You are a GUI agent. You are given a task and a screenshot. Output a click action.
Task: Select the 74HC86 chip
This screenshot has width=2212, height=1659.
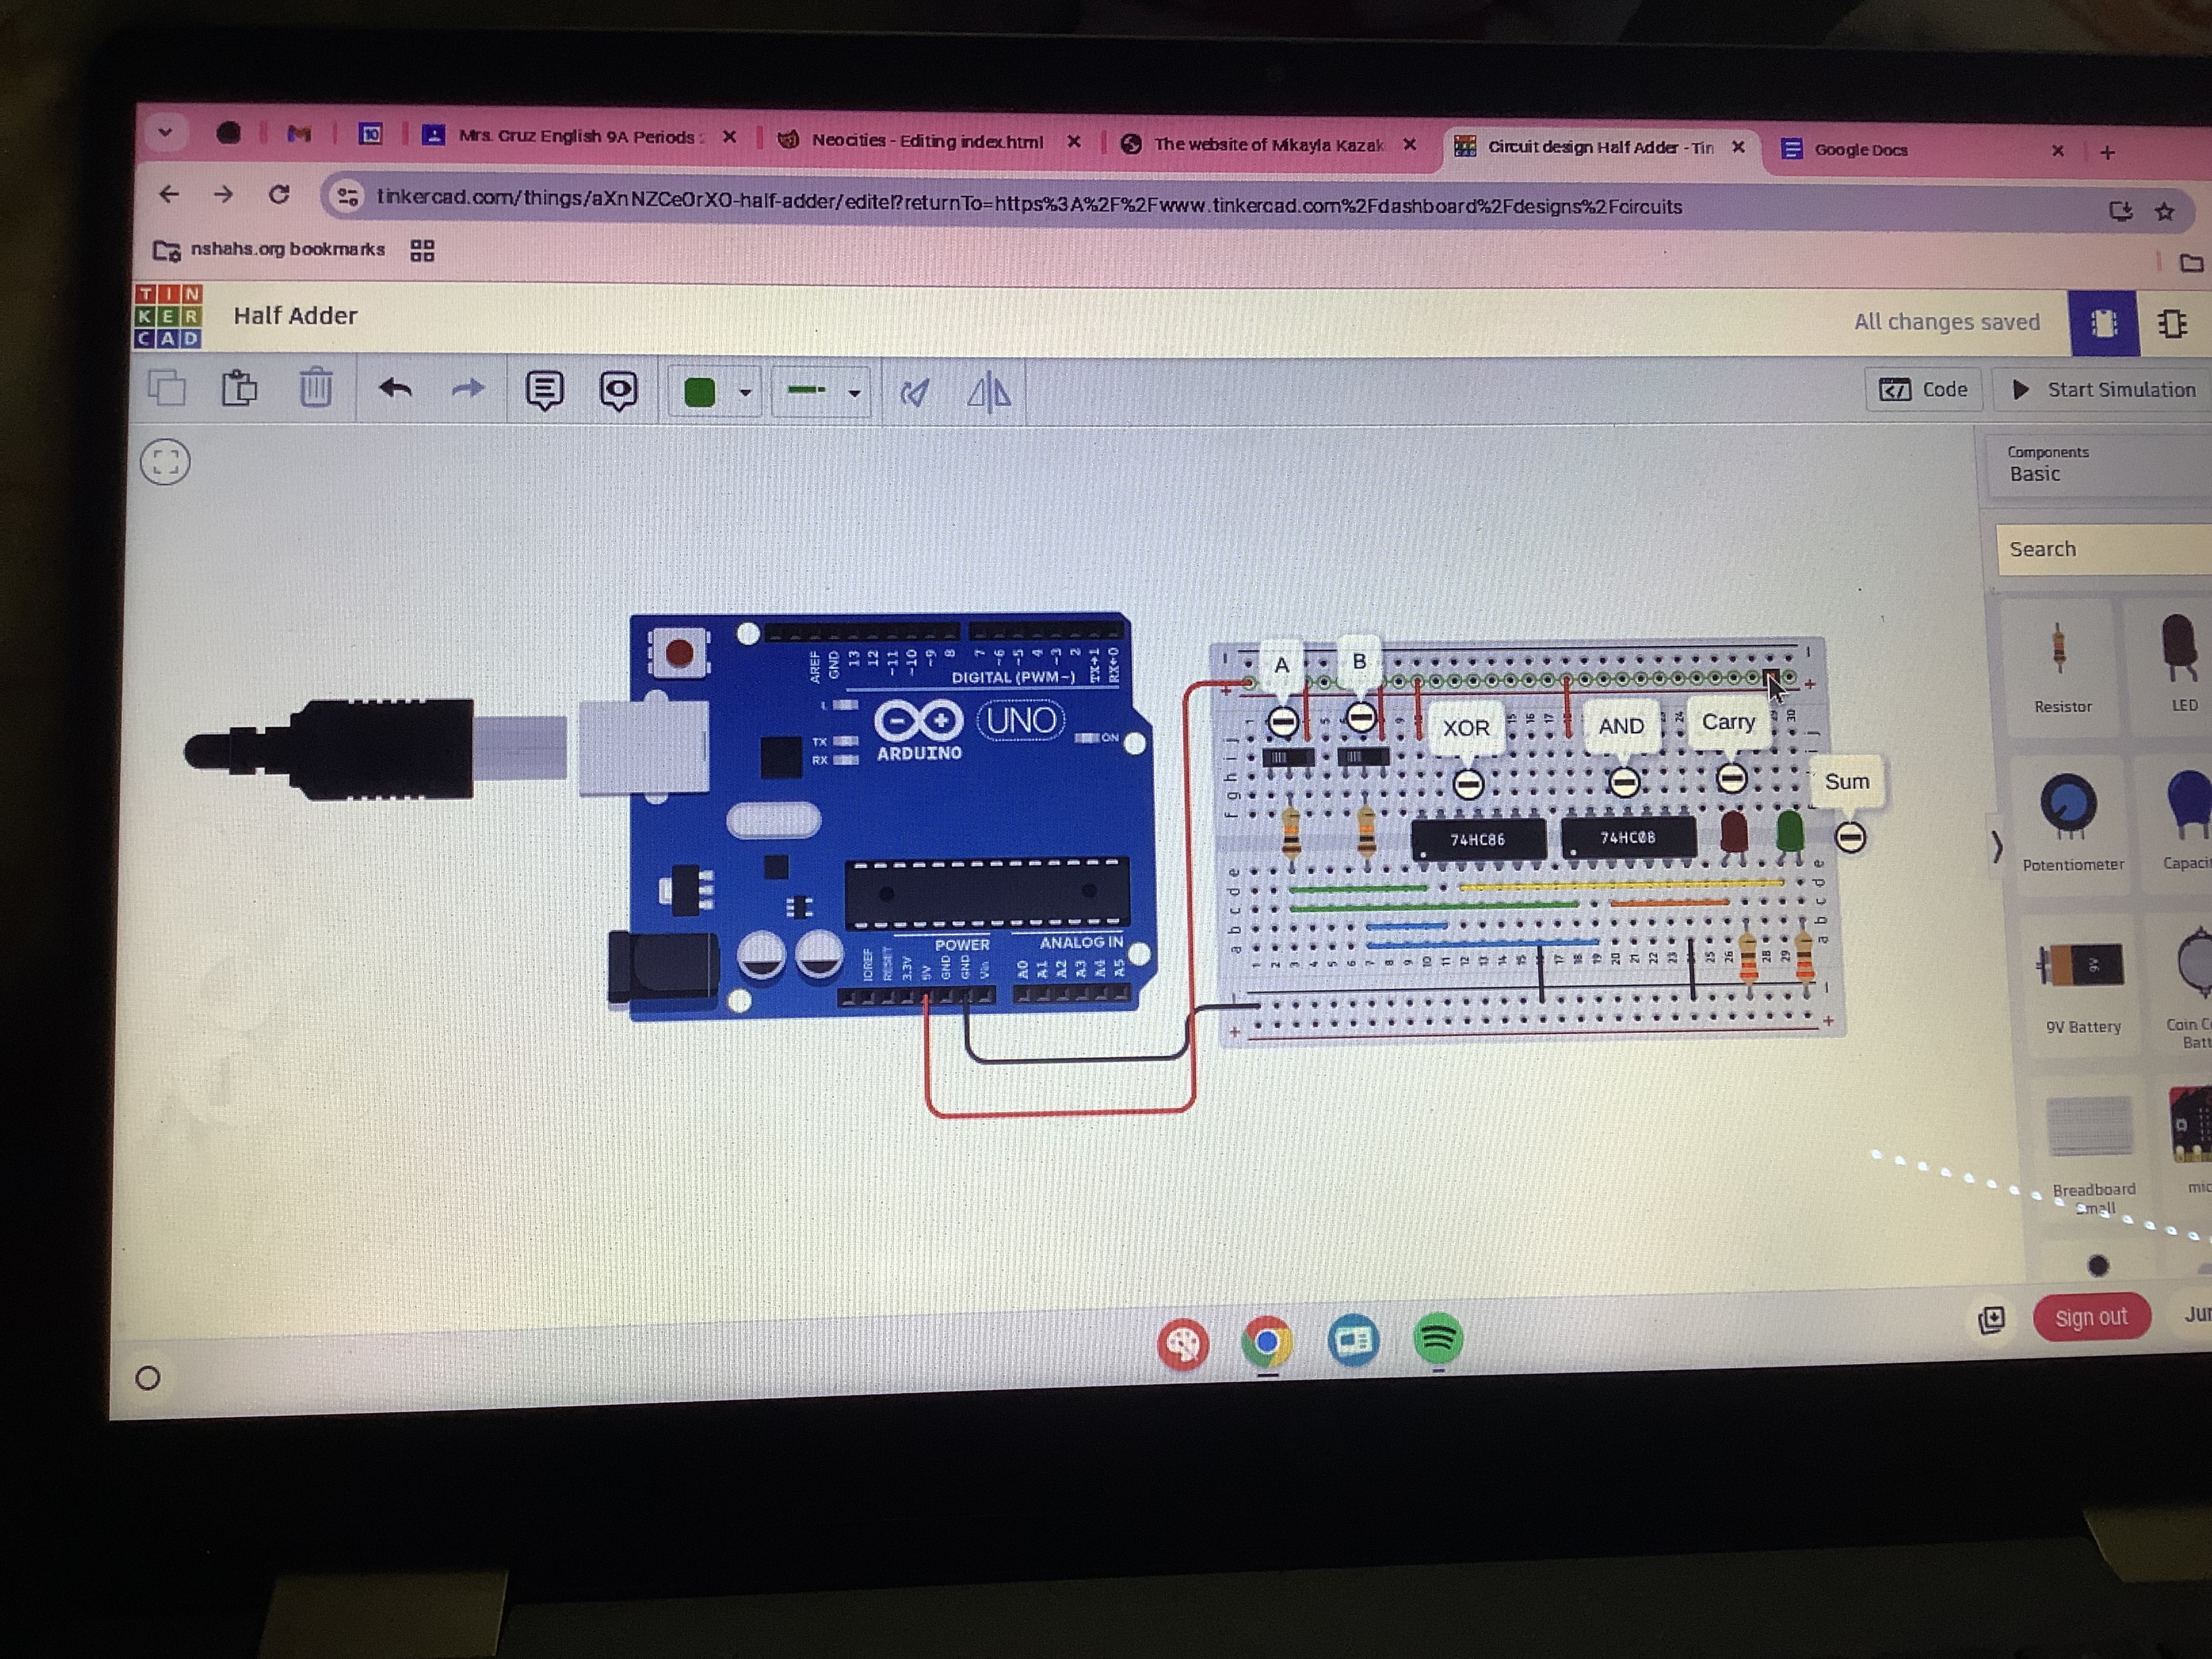point(1477,839)
